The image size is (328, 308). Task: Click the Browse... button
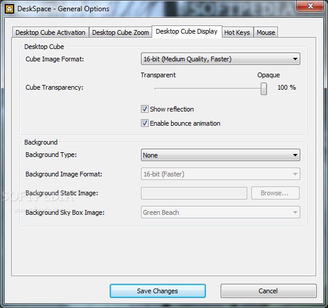coord(275,193)
